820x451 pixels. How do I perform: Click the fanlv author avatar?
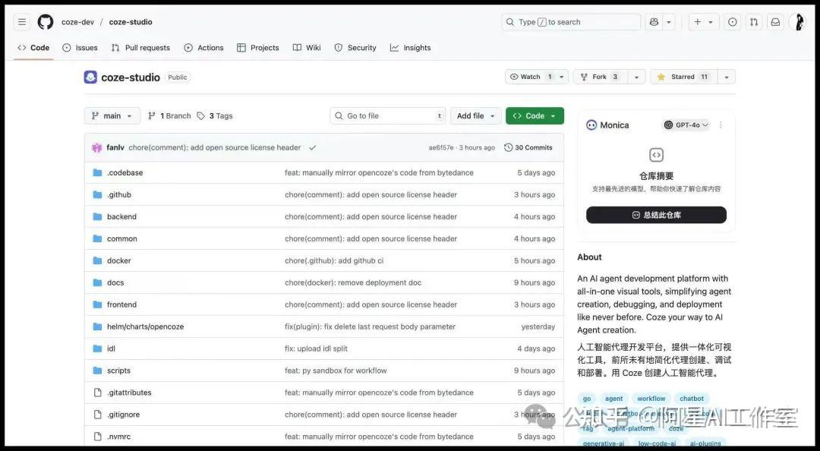[x=96, y=147]
